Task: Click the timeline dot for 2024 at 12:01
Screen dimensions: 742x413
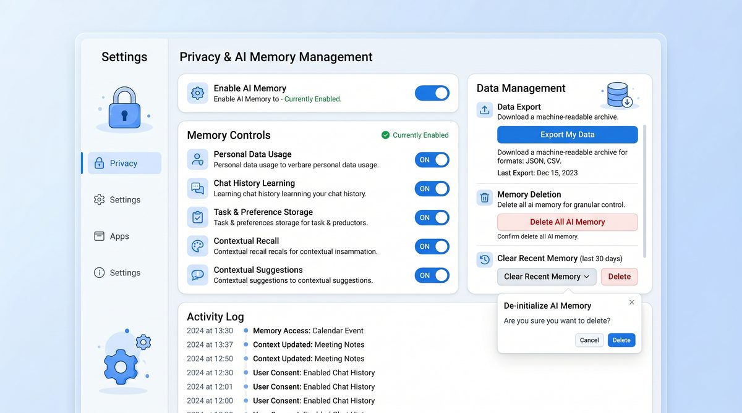Action: (245, 387)
